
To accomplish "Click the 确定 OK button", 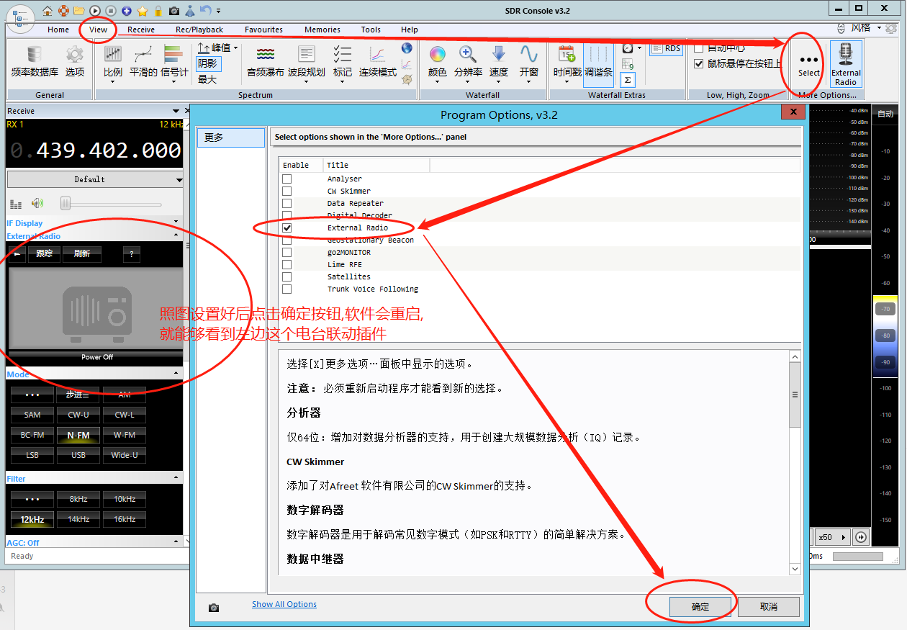I will (x=700, y=607).
